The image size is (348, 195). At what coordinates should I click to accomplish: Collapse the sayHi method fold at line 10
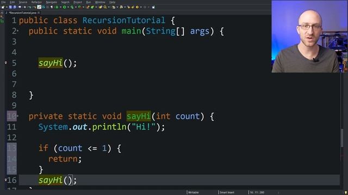(x=18, y=116)
